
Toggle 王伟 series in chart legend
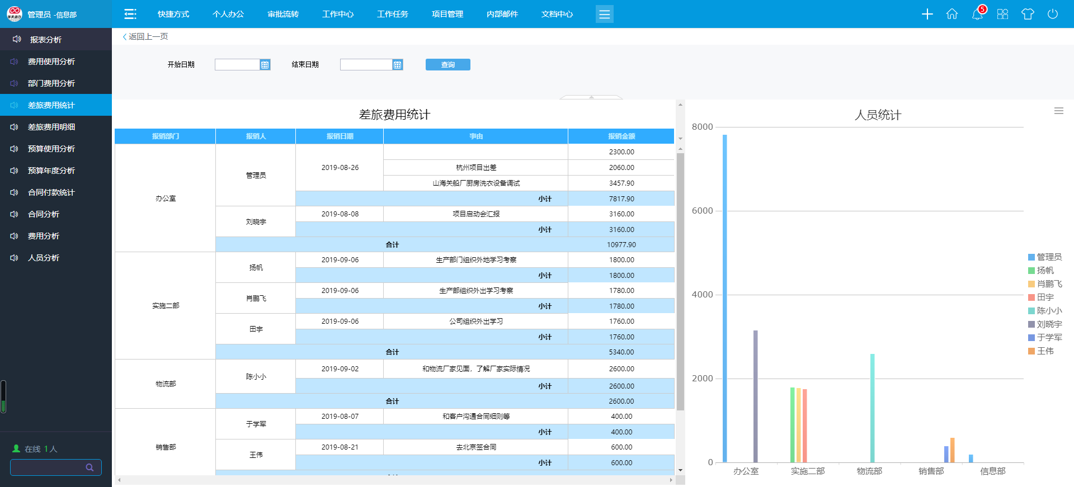coord(1040,351)
